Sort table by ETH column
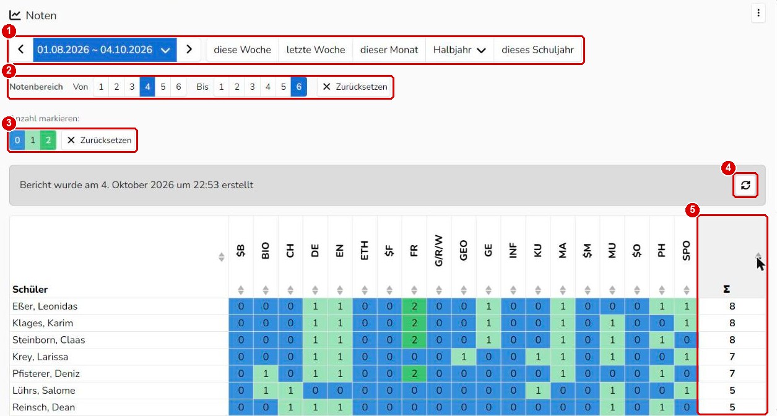 [365, 290]
